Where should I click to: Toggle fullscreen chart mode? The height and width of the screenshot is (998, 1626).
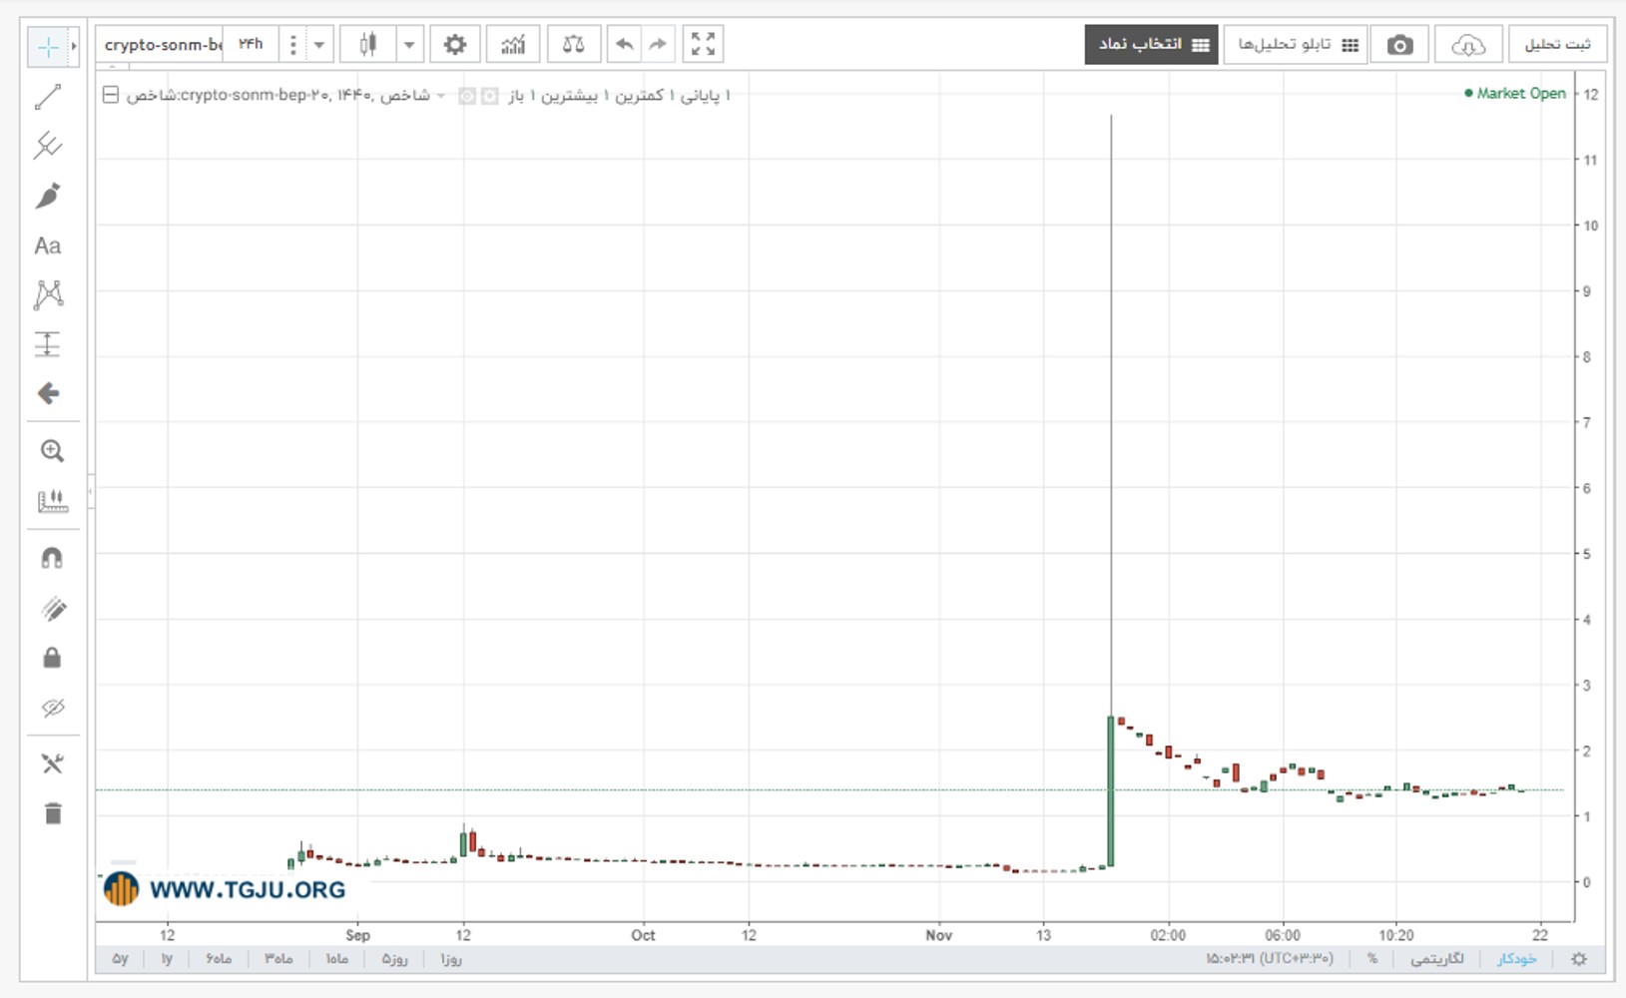pos(703,45)
